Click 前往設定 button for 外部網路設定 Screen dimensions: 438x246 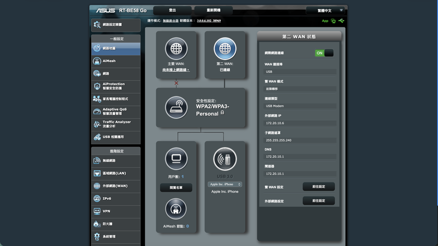pos(319,201)
